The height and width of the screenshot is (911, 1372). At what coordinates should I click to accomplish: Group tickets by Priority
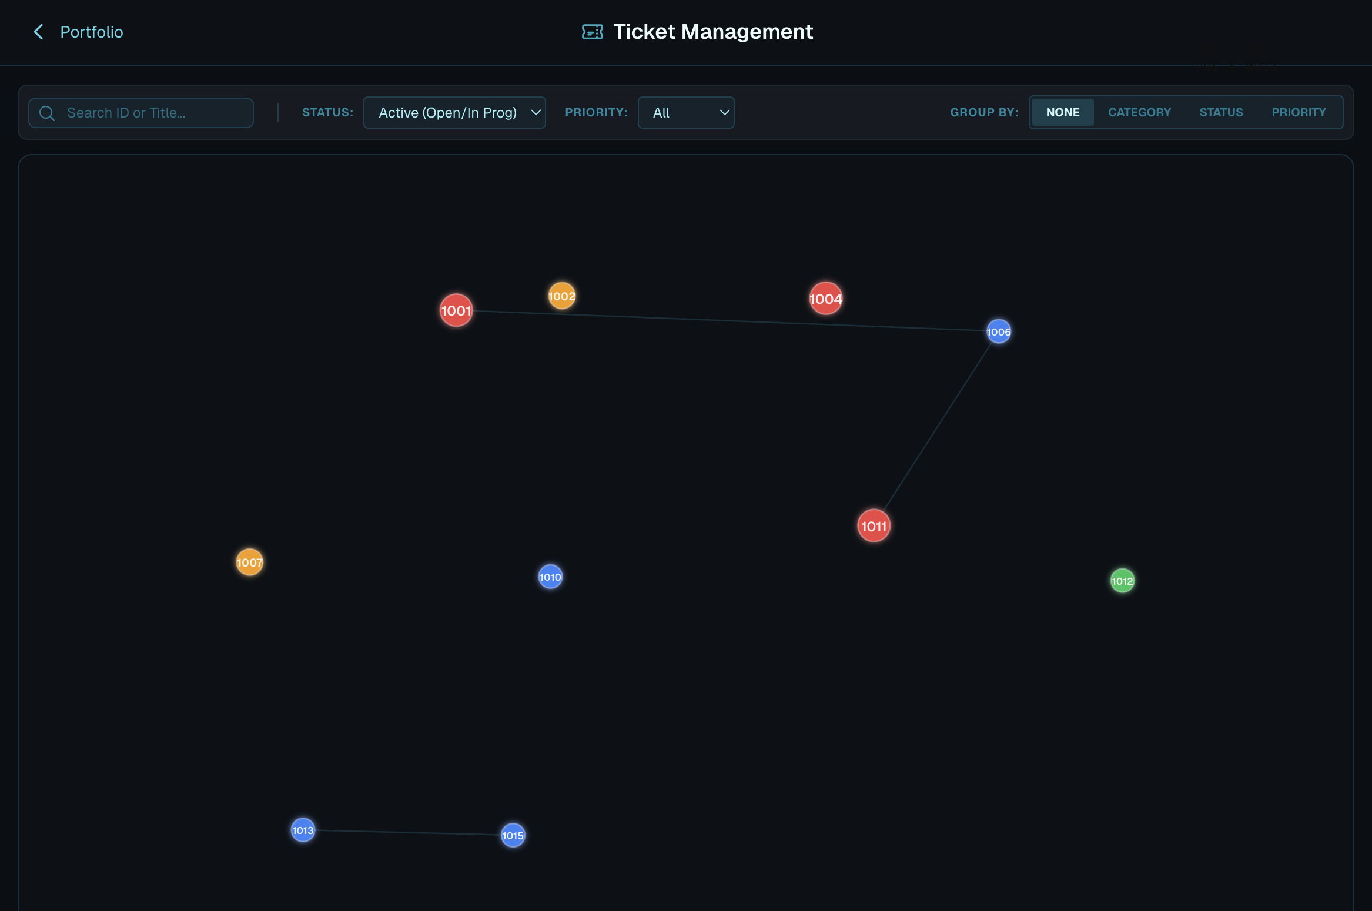(1298, 112)
